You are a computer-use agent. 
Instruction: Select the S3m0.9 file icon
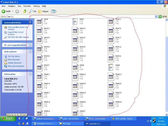[111, 95]
